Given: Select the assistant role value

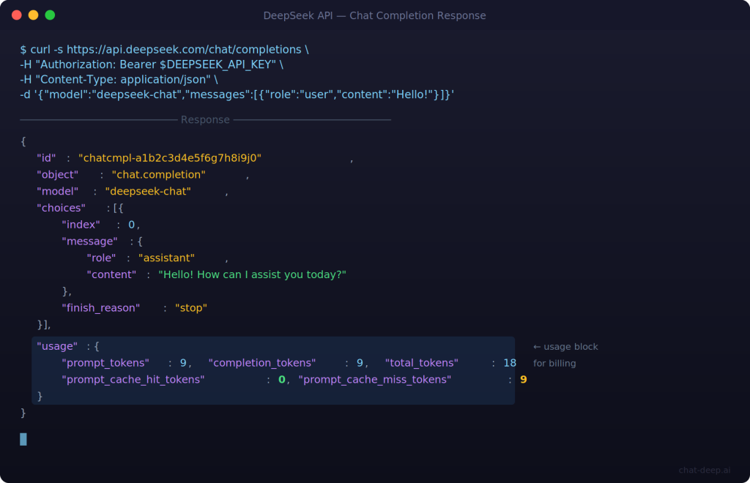Looking at the screenshot, I should click(x=166, y=258).
